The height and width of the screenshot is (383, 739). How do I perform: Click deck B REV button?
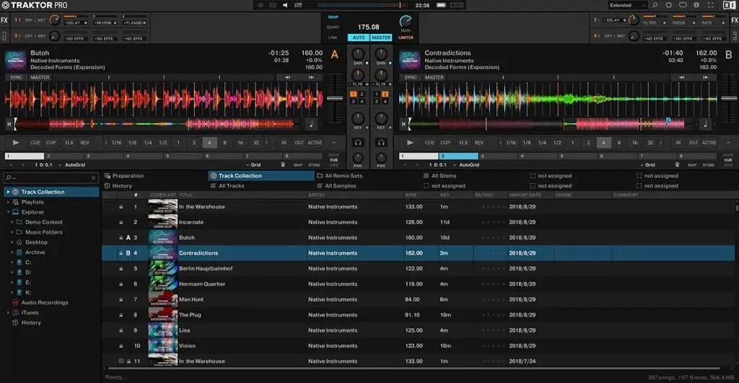479,143
